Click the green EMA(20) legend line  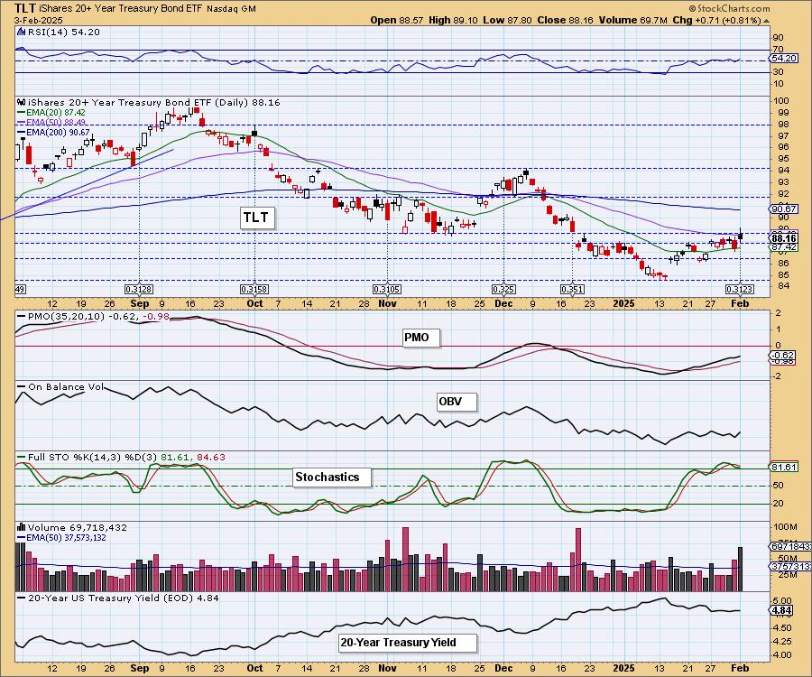pyautogui.click(x=22, y=113)
